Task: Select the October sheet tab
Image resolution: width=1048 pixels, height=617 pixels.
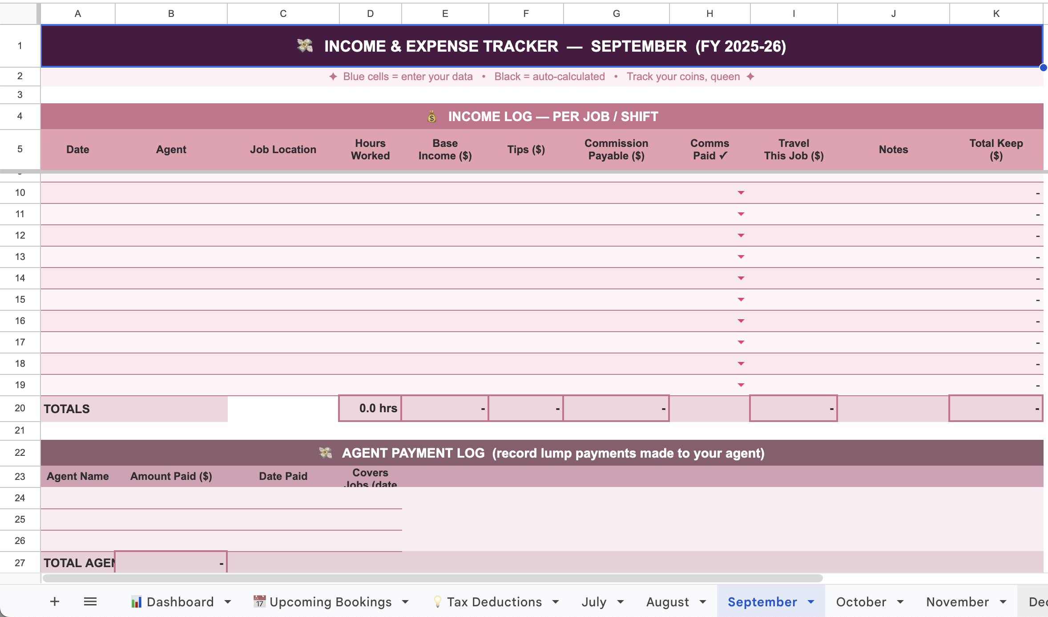Action: point(861,602)
